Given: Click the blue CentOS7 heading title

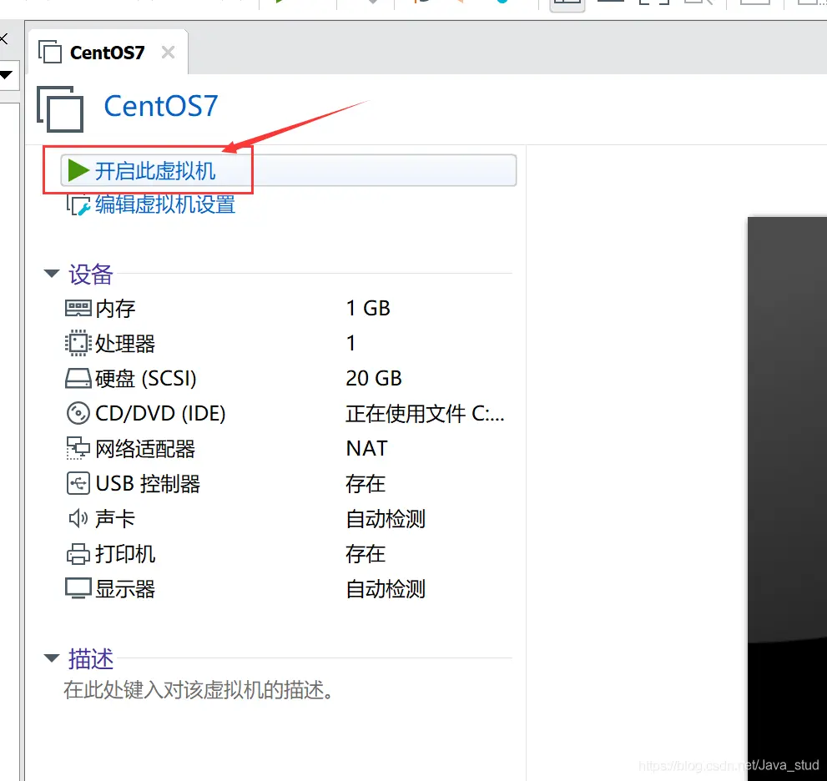Looking at the screenshot, I should tap(161, 106).
